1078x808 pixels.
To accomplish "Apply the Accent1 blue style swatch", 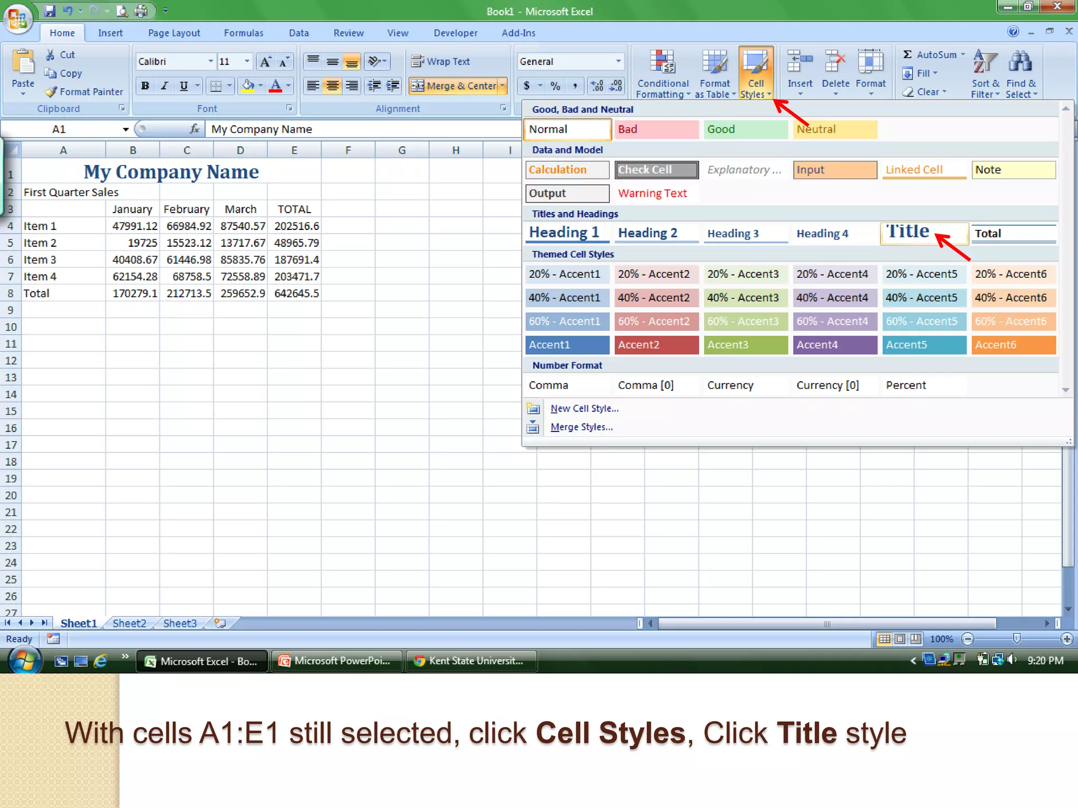I will click(x=567, y=345).
